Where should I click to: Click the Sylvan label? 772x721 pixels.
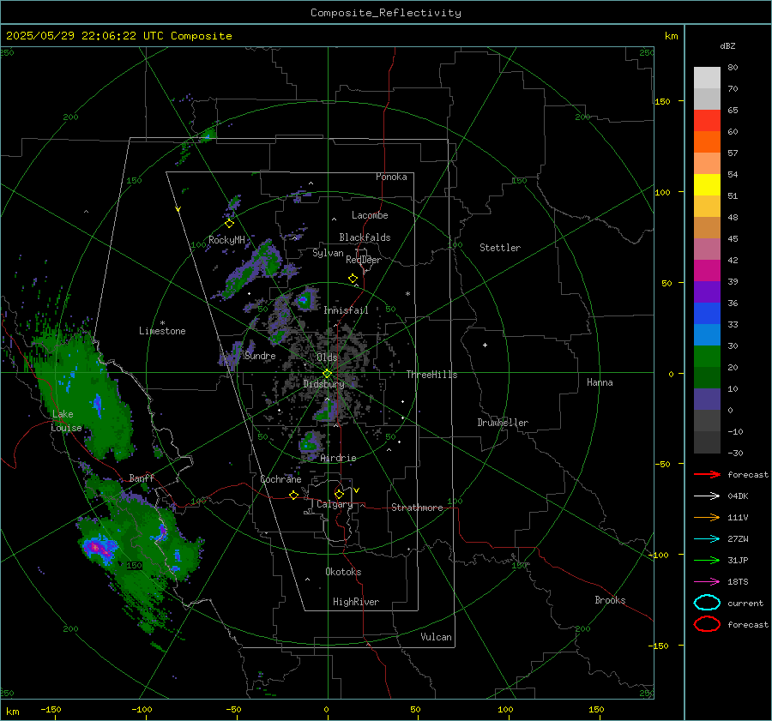click(328, 253)
